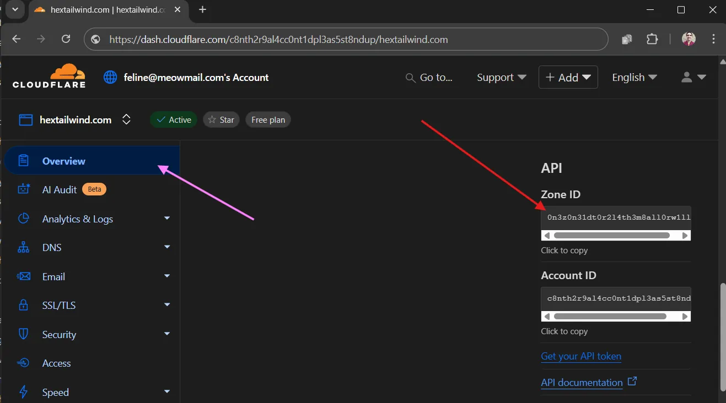
Task: Select the Email envelope icon
Action: pyautogui.click(x=23, y=276)
